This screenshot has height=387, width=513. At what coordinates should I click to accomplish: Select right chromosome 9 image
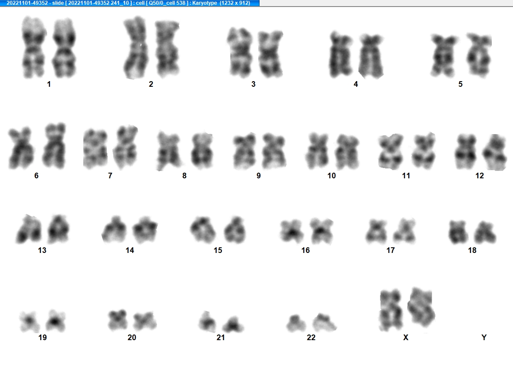[274, 151]
